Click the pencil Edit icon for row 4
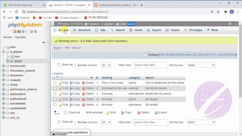242x136 pixels. (x=61, y=99)
